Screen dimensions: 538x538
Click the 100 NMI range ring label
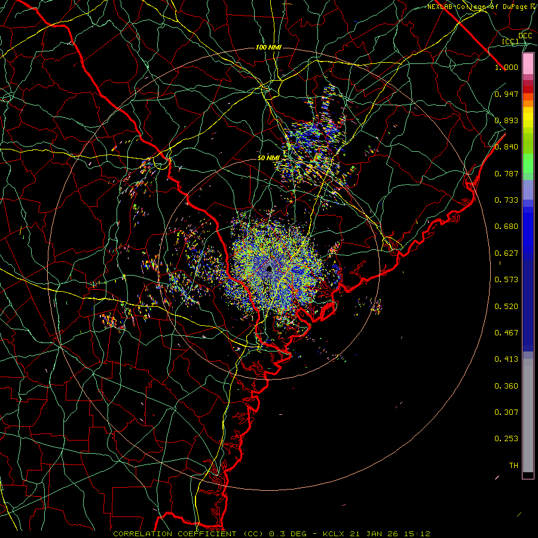[268, 47]
